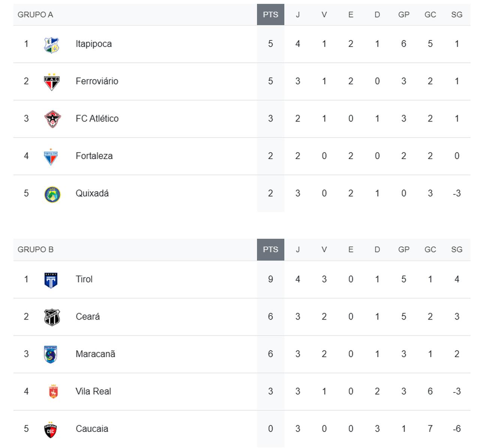Select the Ceará black and white crest
This screenshot has width=480, height=448.
tap(52, 317)
